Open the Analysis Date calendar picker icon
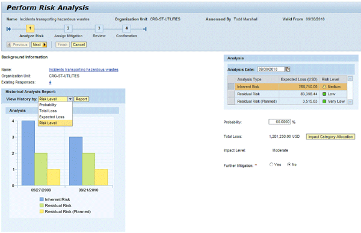The width and height of the screenshot is (361, 233). pyautogui.click(x=288, y=69)
